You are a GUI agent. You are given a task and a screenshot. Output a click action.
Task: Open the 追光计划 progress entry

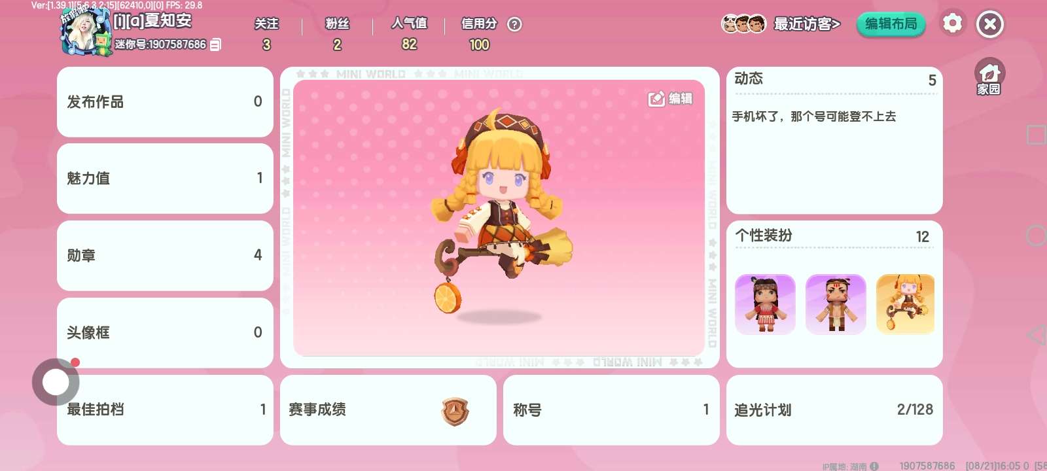(834, 410)
